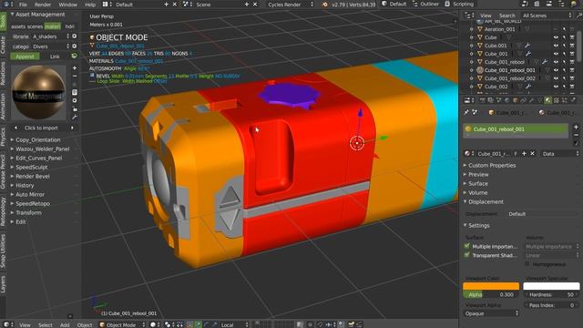Open the Render menu
Viewport: 583px width, 328px height.
(x=43, y=5)
